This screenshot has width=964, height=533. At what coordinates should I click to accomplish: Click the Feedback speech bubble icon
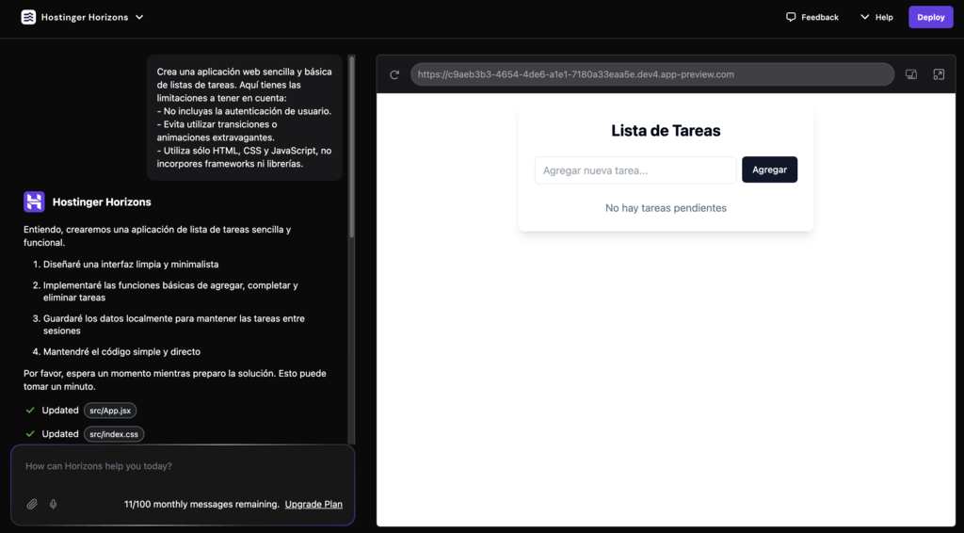tap(791, 17)
